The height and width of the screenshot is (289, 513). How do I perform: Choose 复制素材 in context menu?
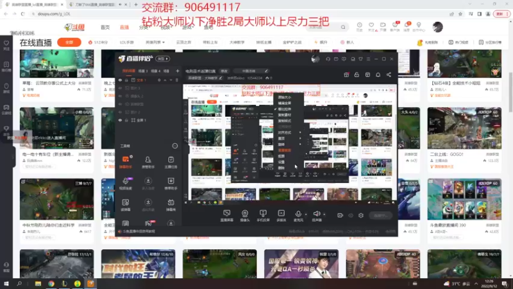[284, 115]
